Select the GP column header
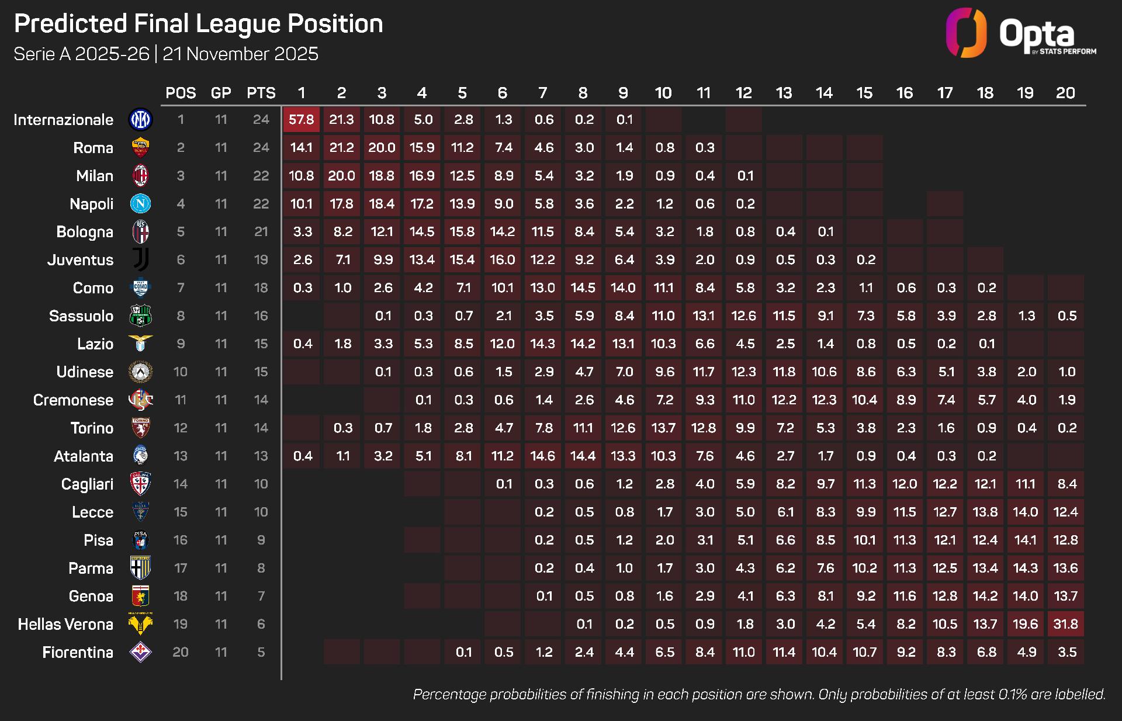Image resolution: width=1122 pixels, height=721 pixels. click(221, 93)
